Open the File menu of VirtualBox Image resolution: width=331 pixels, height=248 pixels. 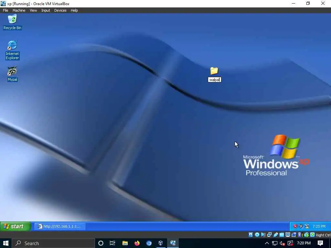pos(5,10)
